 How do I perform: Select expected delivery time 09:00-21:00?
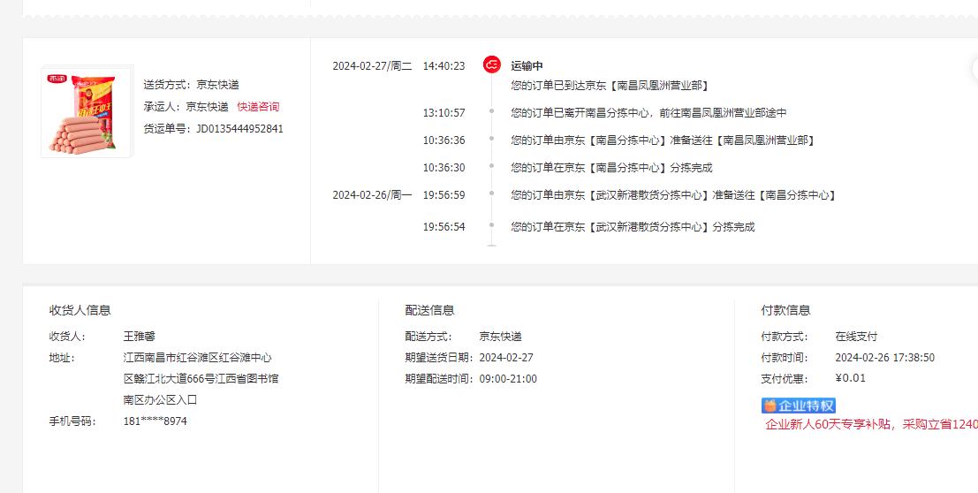point(508,379)
